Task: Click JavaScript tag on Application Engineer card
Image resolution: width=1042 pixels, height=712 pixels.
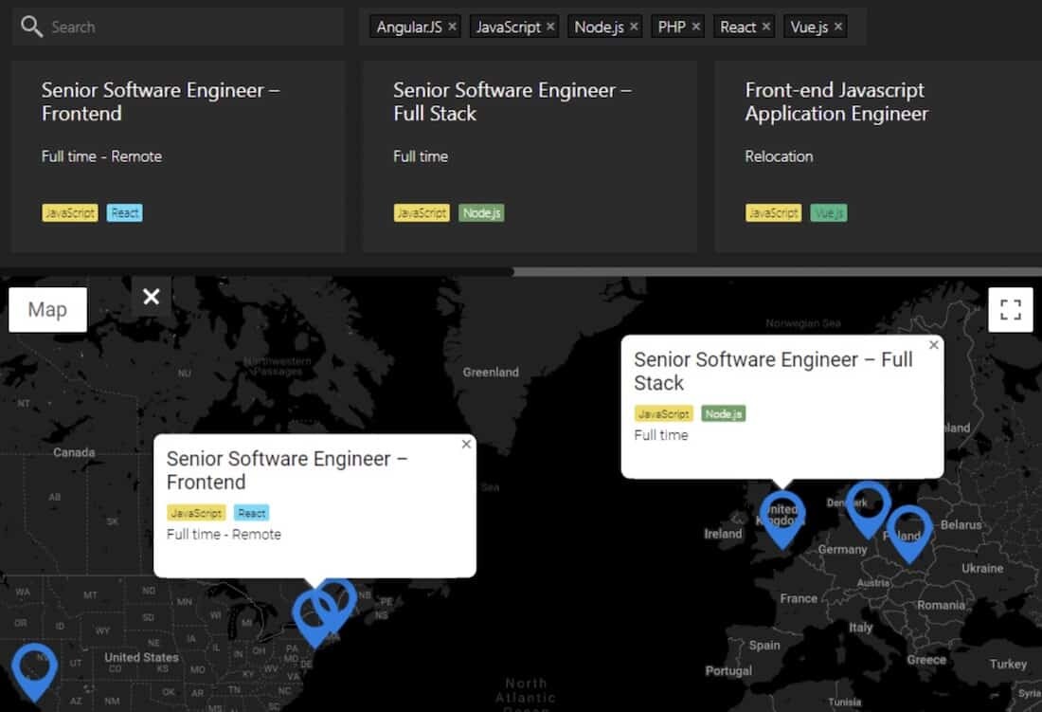Action: [774, 212]
